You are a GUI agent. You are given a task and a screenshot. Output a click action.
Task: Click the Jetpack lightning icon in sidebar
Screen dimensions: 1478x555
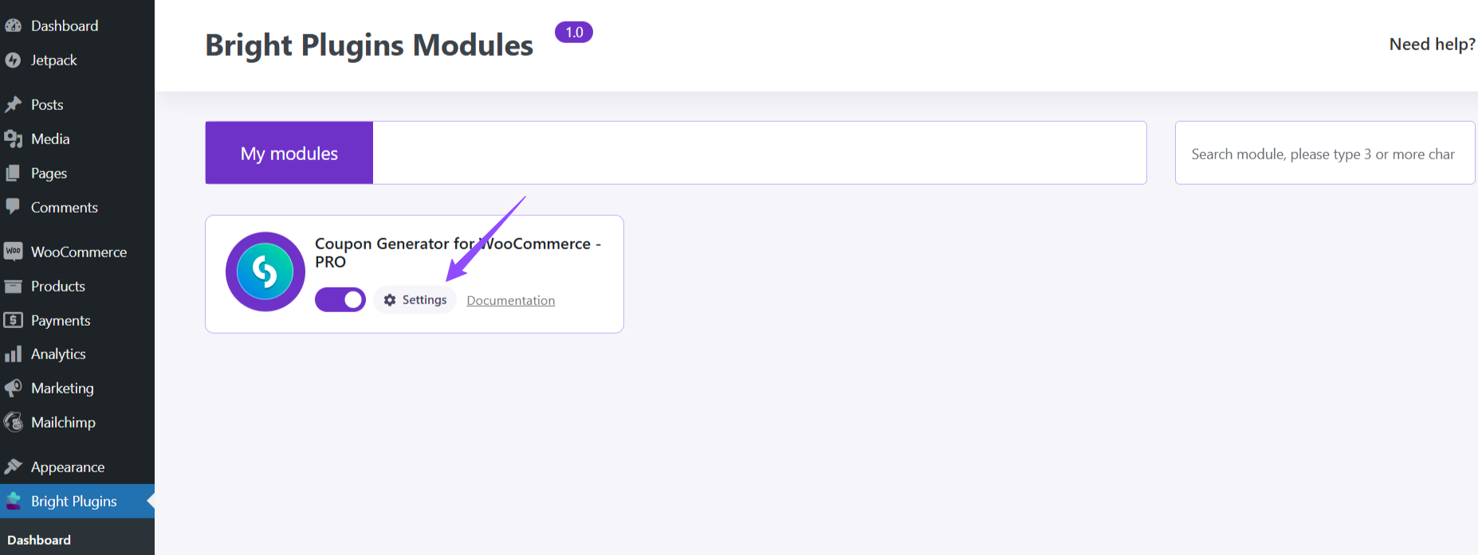[x=13, y=61]
